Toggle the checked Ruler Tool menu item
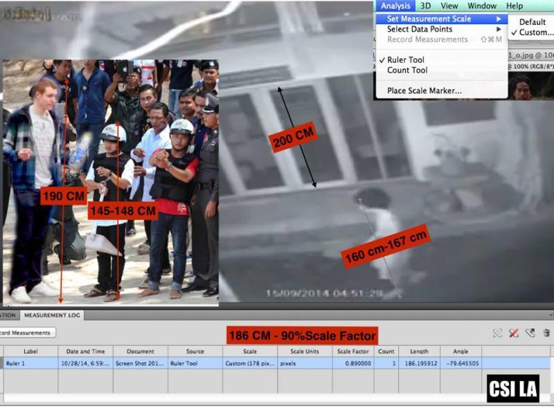The image size is (554, 415). [406, 60]
